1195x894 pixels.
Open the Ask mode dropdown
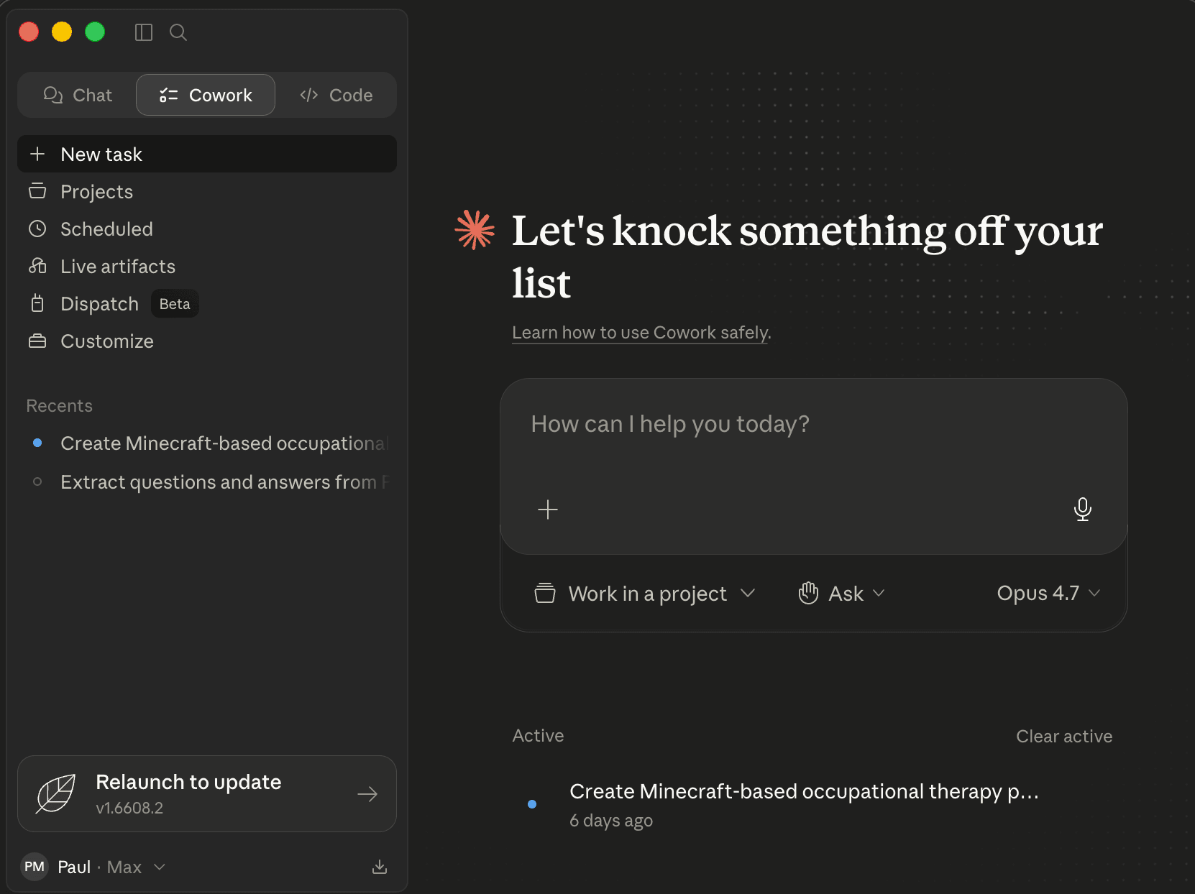pyautogui.click(x=842, y=594)
